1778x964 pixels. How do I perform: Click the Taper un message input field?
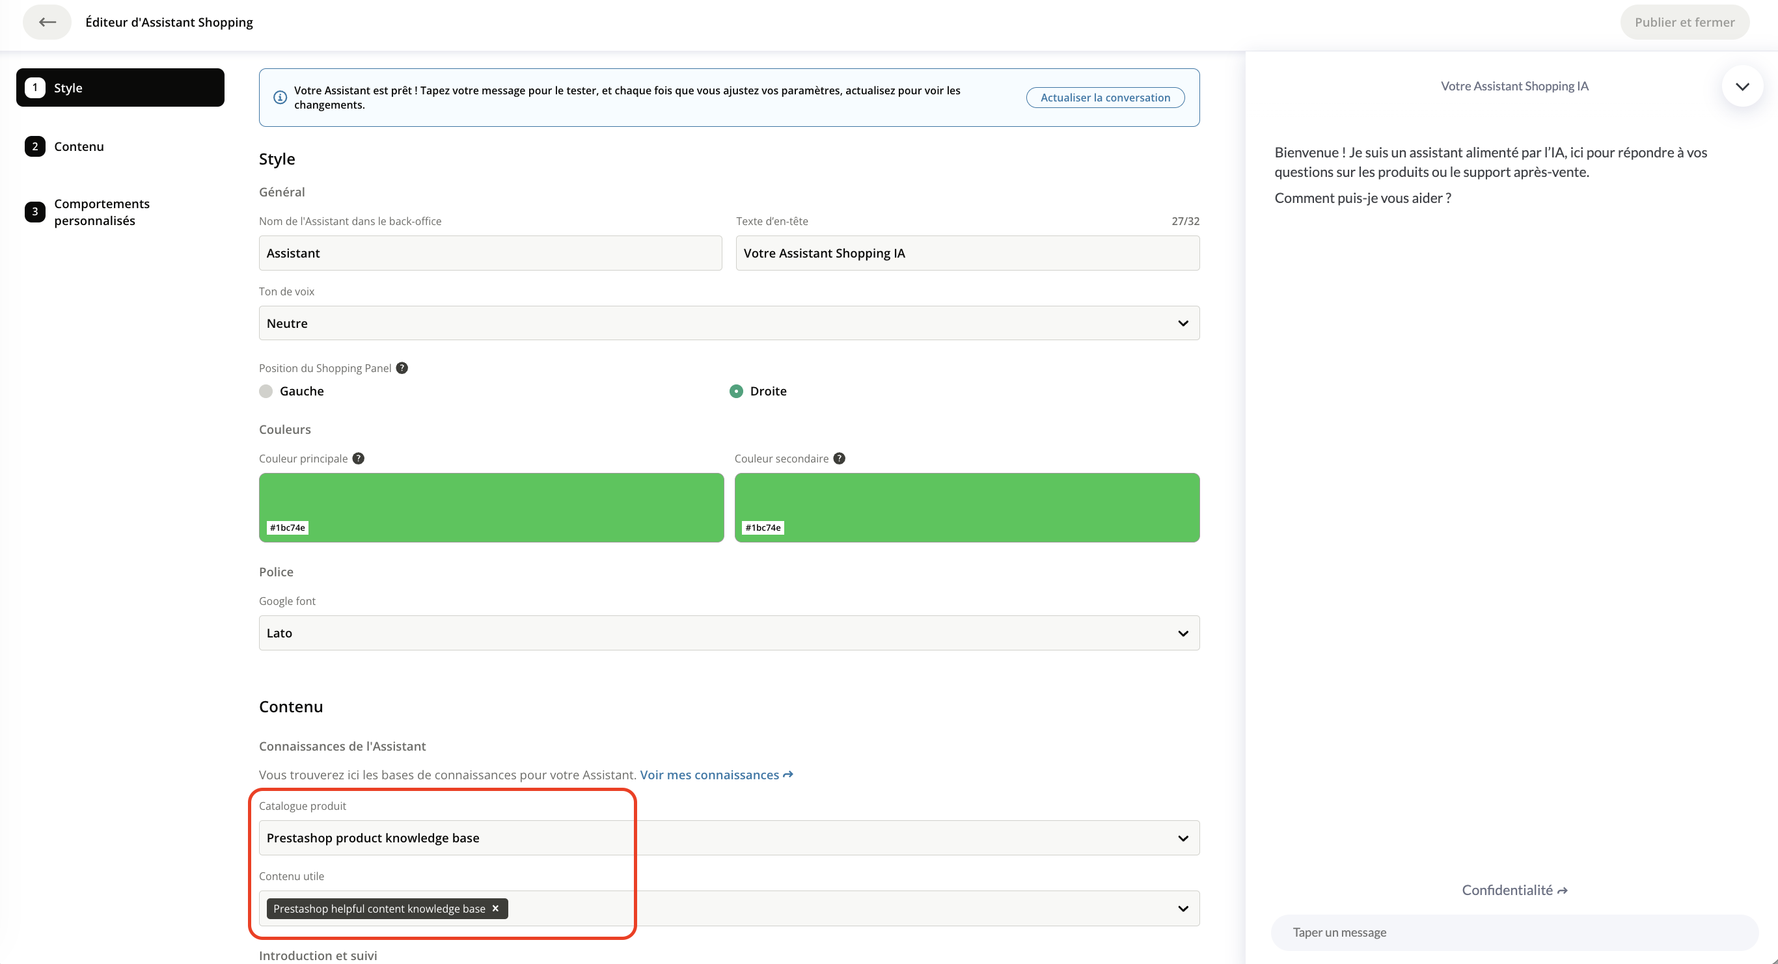1514,932
